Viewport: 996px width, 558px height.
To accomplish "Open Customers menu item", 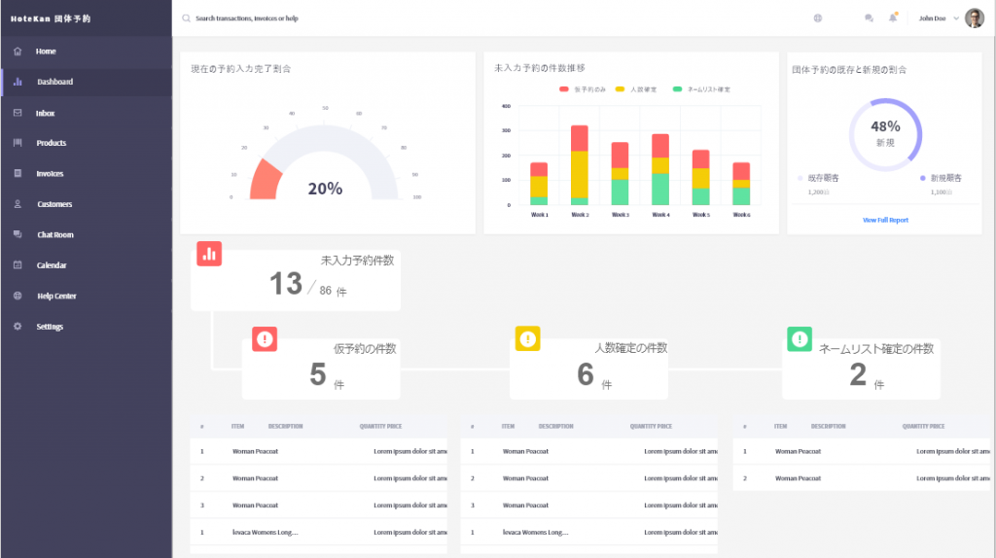I will [x=54, y=204].
